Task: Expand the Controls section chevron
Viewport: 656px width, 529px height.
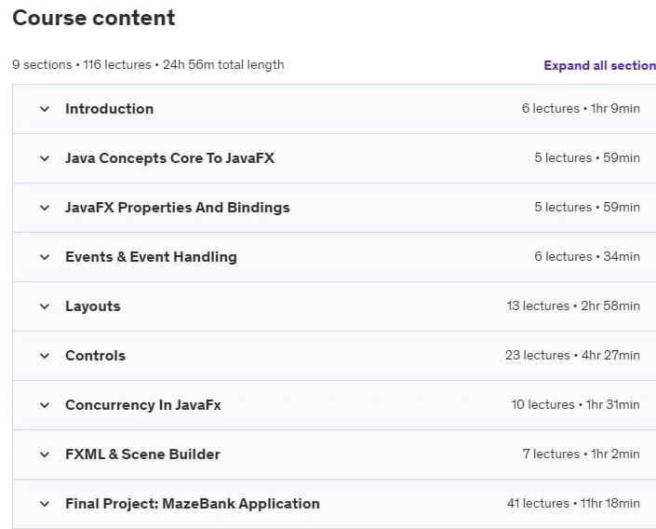Action: click(x=45, y=356)
